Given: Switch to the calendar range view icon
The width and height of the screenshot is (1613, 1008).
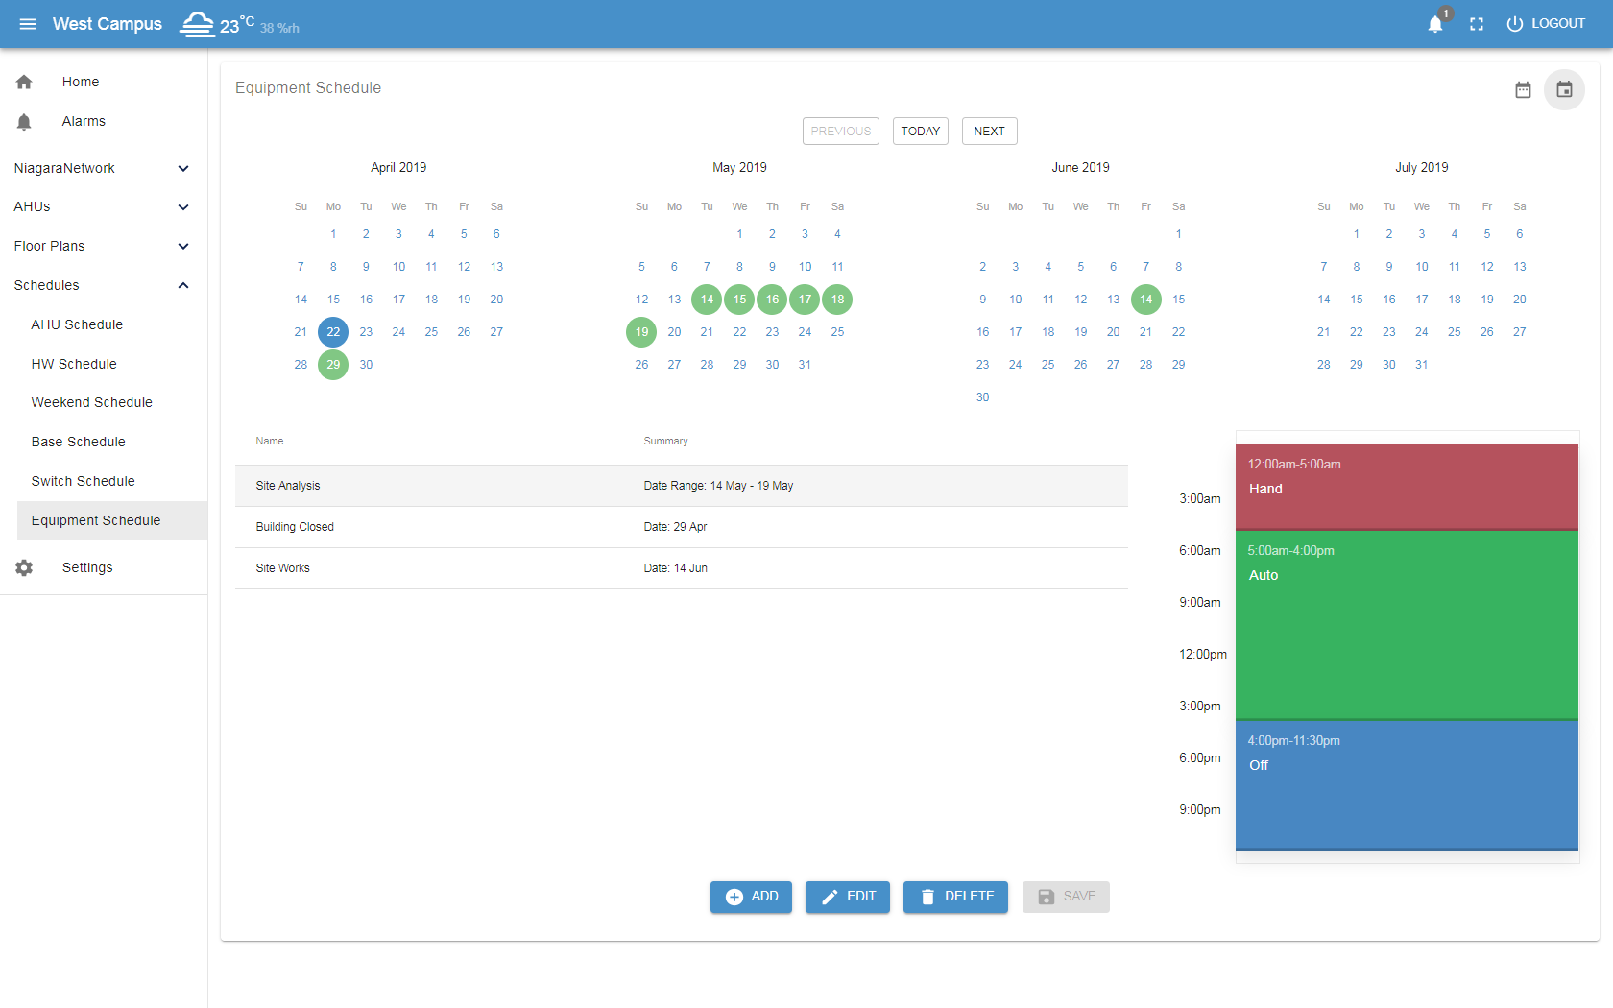Looking at the screenshot, I should click(x=1523, y=89).
